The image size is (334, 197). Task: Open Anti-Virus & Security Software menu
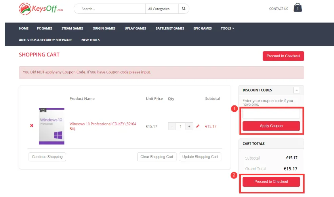coord(46,40)
